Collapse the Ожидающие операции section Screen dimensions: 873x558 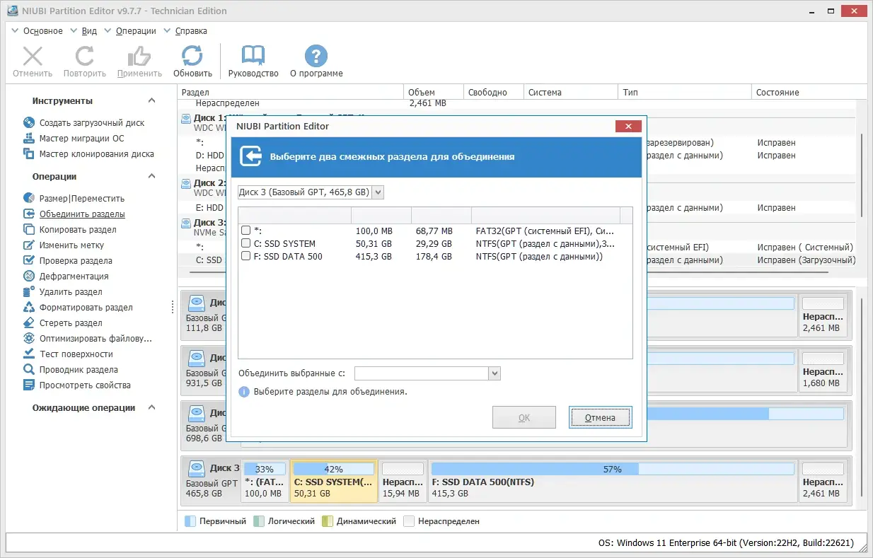151,408
